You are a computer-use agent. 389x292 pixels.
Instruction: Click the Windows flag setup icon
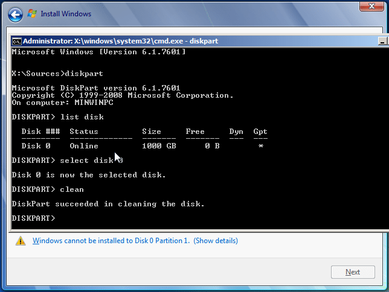(32, 13)
